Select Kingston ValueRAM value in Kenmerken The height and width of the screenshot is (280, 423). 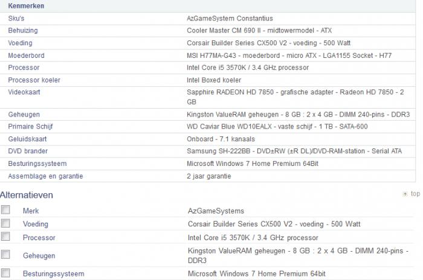[x=299, y=115]
